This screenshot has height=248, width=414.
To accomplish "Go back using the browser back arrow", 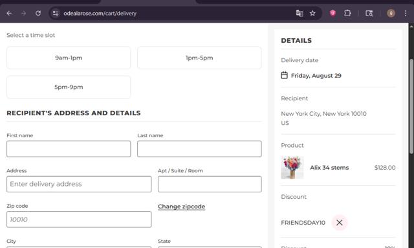I will click(9, 13).
